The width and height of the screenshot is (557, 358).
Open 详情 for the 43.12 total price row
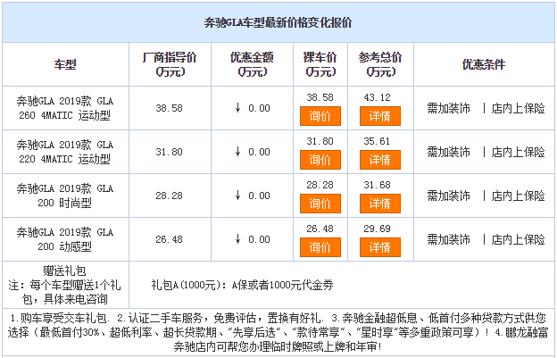[x=380, y=116]
